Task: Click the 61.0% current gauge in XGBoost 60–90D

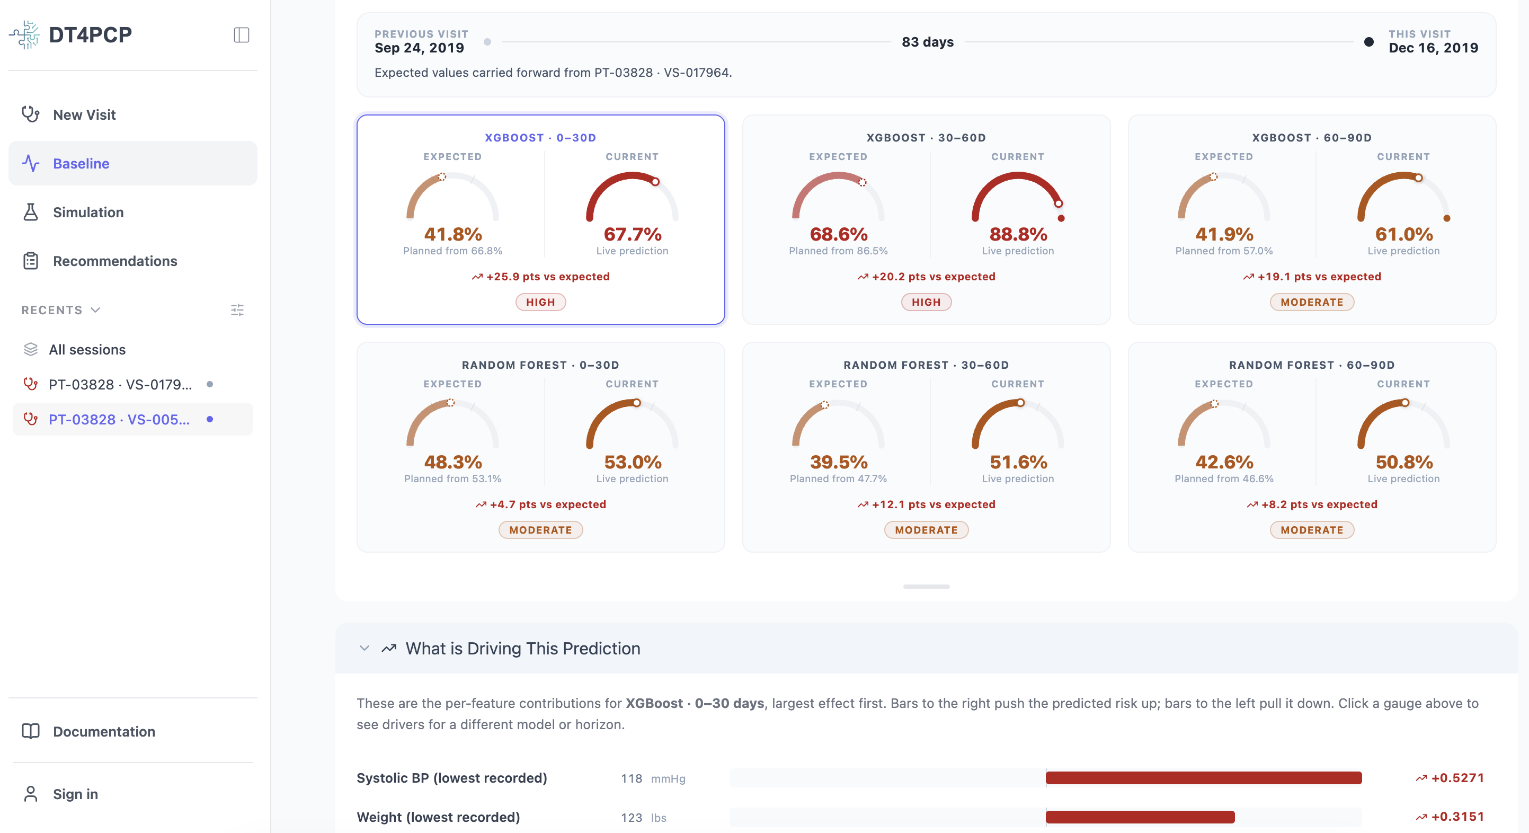Action: click(x=1404, y=197)
